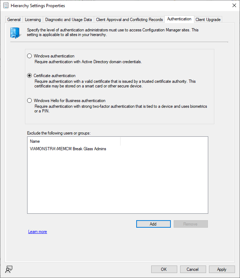This screenshot has height=278, width=240.
Task: Choose Windows Hello for Business authentication
Action: (x=30, y=101)
